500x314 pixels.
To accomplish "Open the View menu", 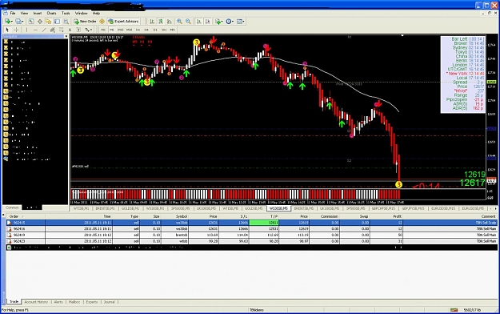I will coord(24,13).
